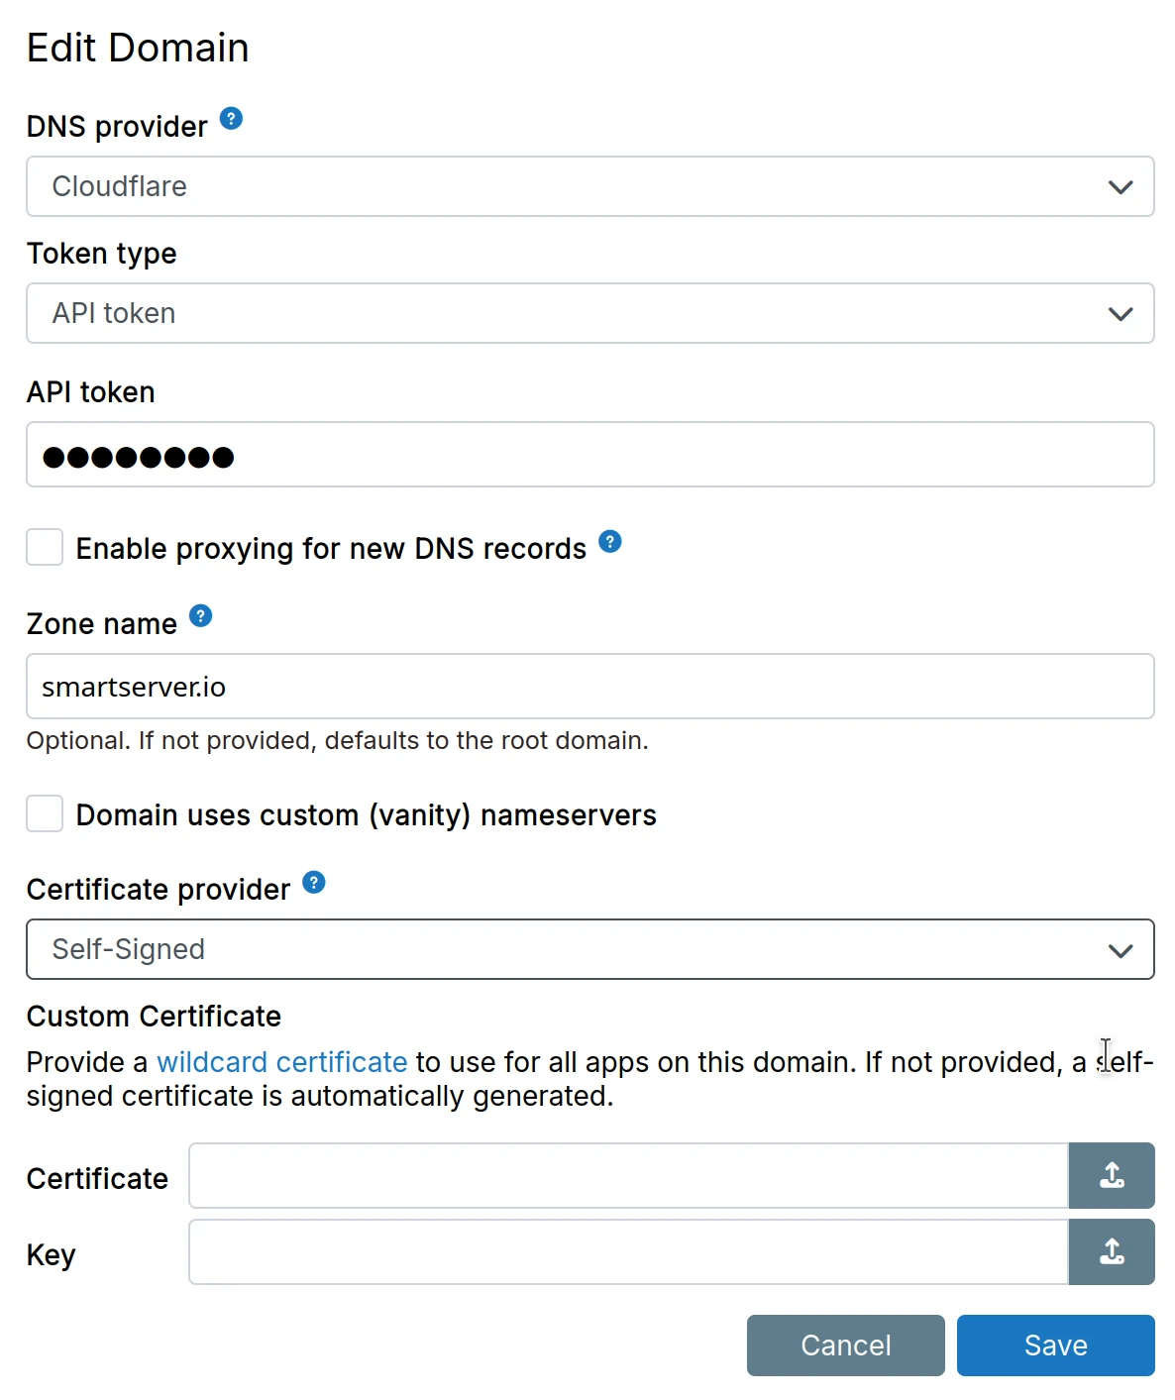Click the Cancel button

coord(845,1345)
